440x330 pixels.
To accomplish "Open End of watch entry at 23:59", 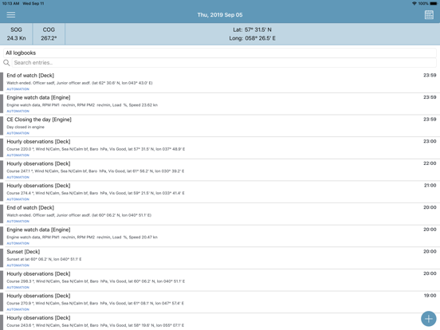I will 220,81.
